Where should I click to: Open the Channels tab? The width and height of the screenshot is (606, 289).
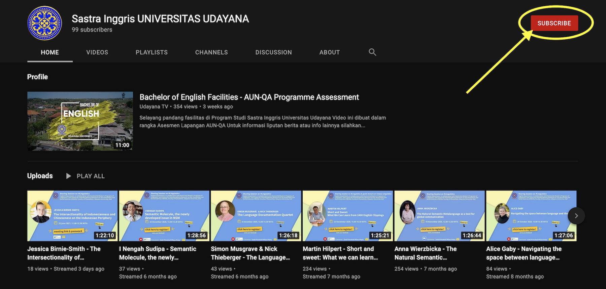tap(211, 52)
